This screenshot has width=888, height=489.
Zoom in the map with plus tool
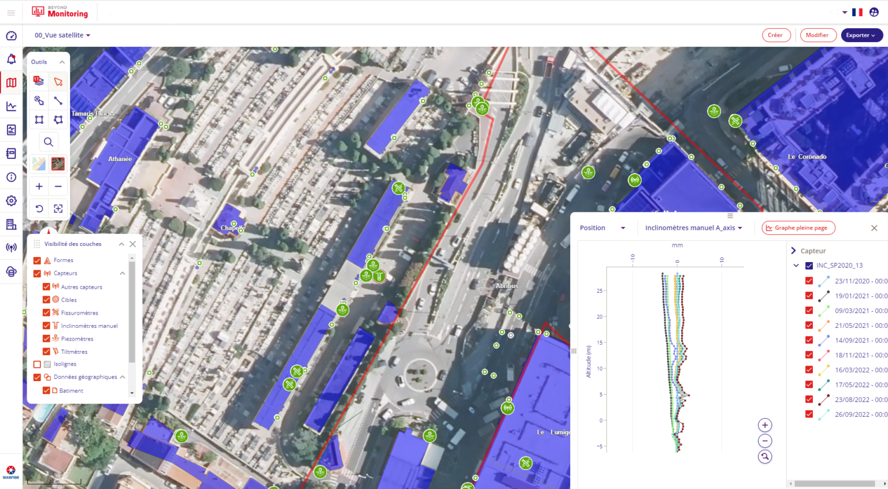pos(39,186)
